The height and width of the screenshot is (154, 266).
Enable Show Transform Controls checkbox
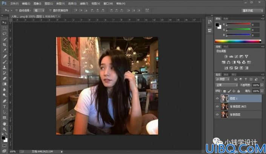[51, 10]
